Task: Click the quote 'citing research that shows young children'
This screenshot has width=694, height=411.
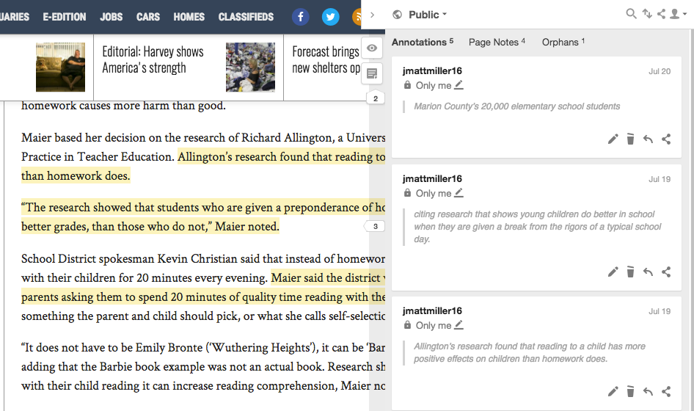Action: tap(537, 227)
